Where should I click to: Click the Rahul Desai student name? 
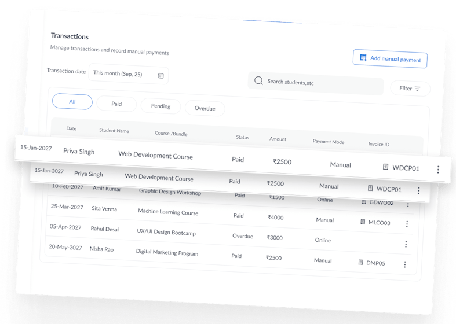click(105, 229)
